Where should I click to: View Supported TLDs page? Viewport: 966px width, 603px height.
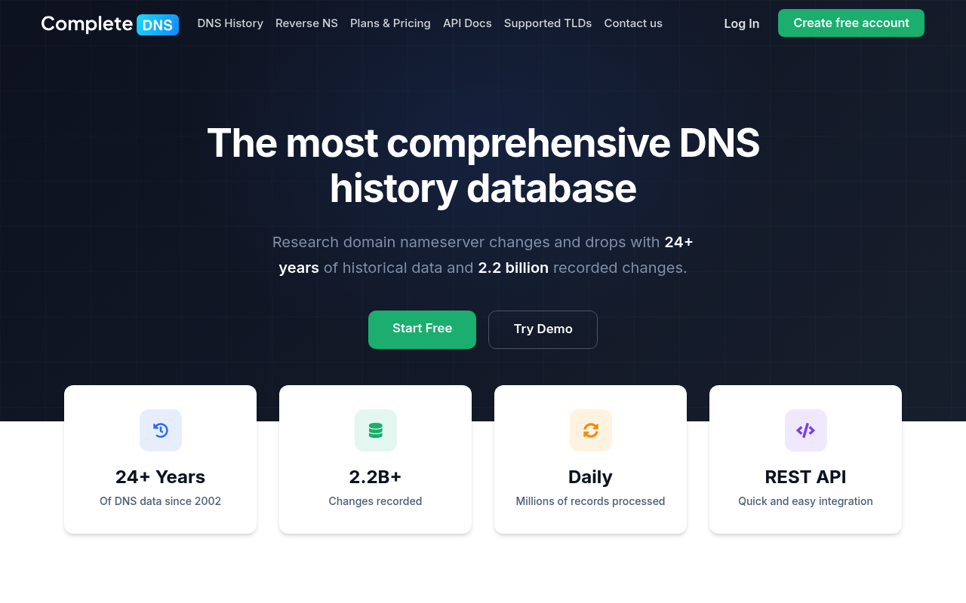coord(548,23)
